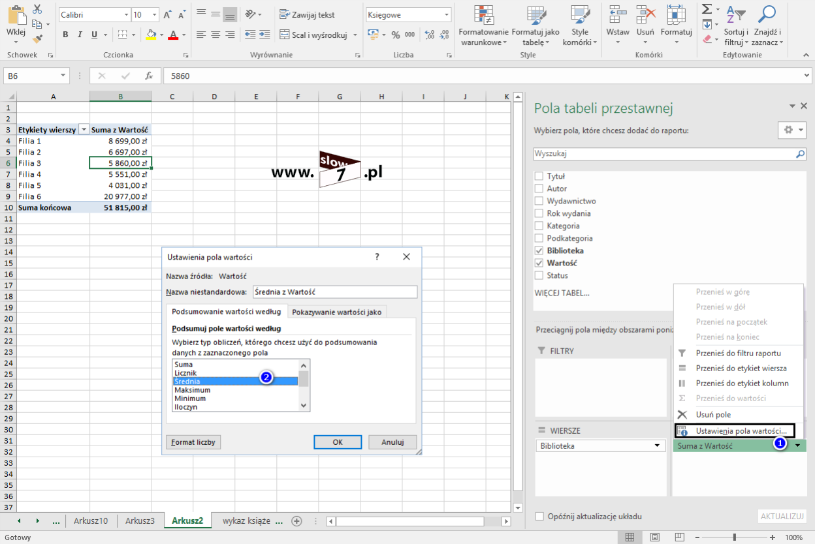815x544 pixels.
Task: Check the Podkategoria field
Action: coord(539,238)
